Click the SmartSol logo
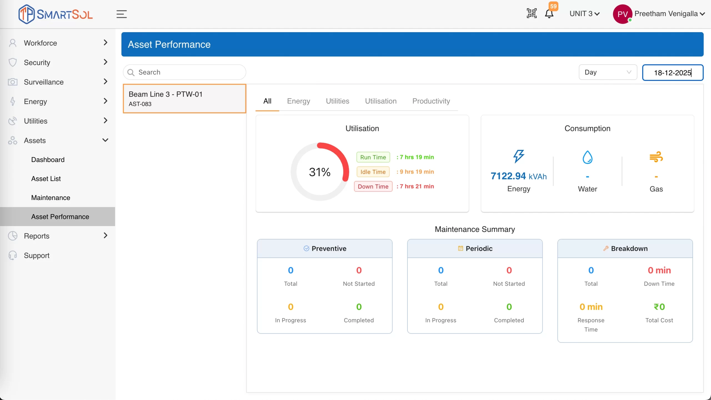Screen dimensions: 711x400 click(x=56, y=14)
